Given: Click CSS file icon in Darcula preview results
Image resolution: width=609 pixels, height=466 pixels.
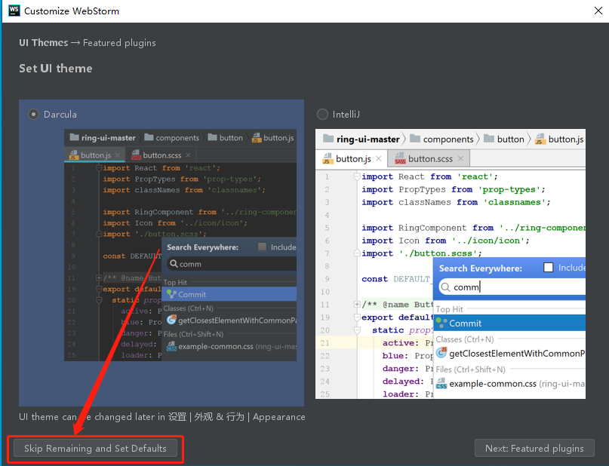Looking at the screenshot, I should click(x=171, y=346).
